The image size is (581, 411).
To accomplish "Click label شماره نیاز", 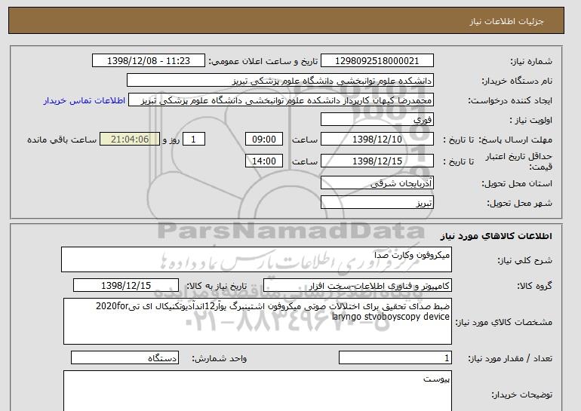I will pos(531,61).
